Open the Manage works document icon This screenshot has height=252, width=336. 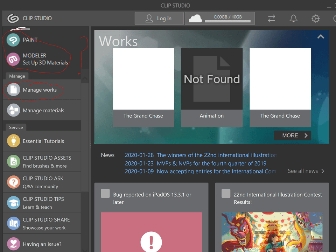[x=14, y=90]
